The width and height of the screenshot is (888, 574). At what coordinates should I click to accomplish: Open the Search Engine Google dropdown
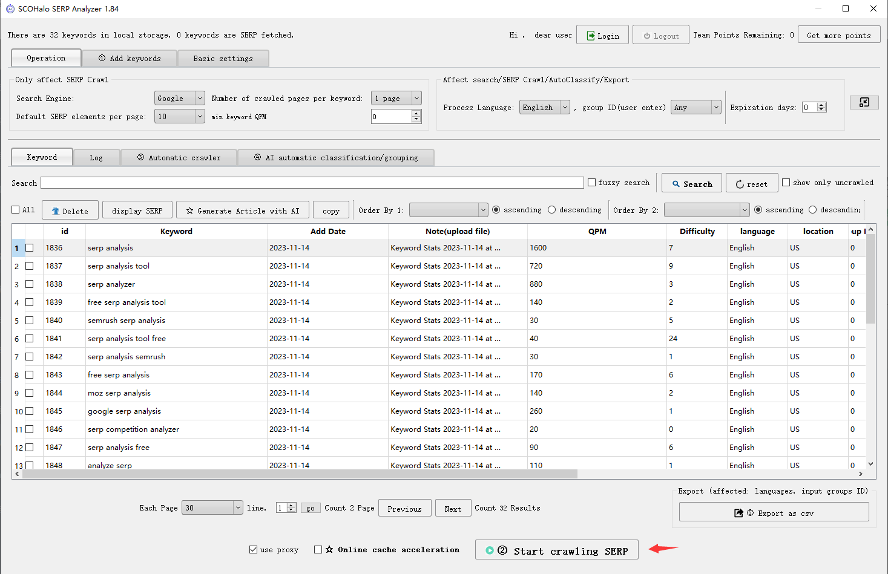(x=180, y=98)
